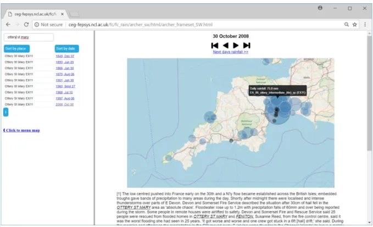373x227 pixels.
Task: Select page 1 of results
Action: point(5,112)
